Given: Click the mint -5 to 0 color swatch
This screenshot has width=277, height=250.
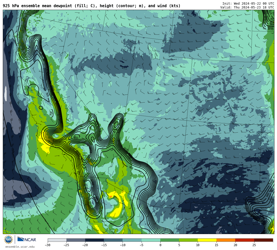Looking at the screenshot, I should tap(151, 240).
